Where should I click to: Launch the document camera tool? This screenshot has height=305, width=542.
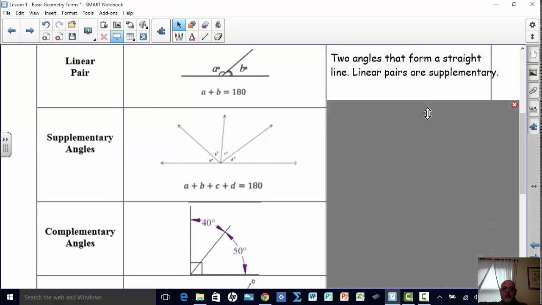click(130, 25)
